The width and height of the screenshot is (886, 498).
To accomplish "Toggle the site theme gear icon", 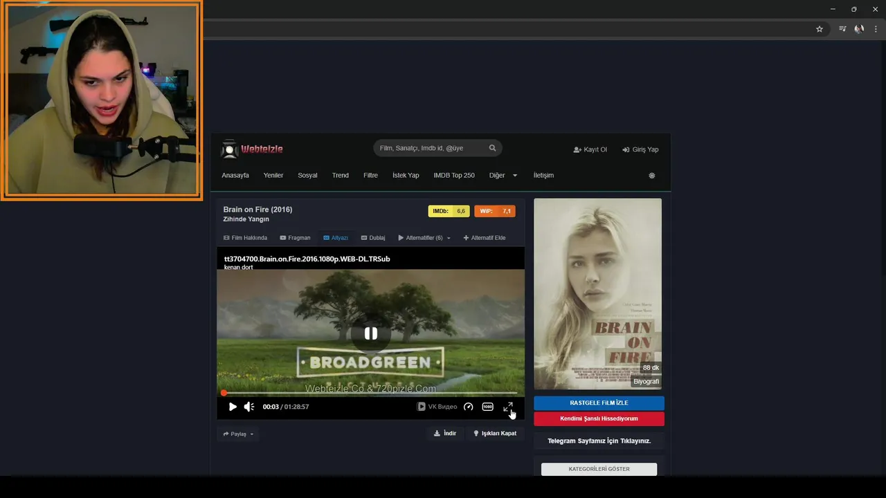I will tap(651, 176).
